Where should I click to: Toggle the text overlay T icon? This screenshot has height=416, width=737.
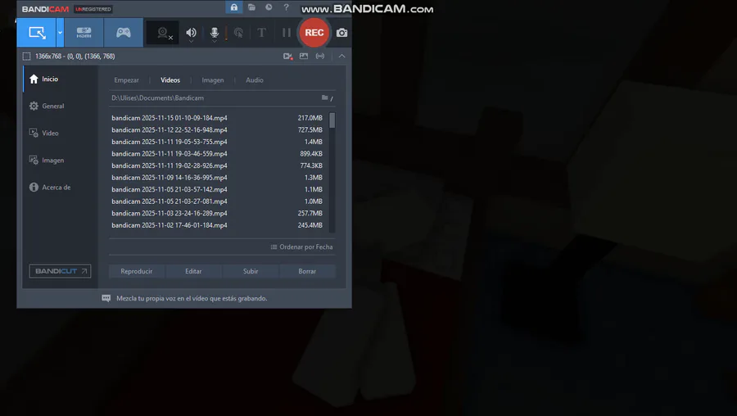pos(262,33)
